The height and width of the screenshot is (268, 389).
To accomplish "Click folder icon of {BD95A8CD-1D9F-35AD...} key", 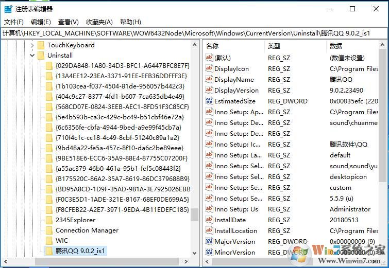I will [49, 189].
